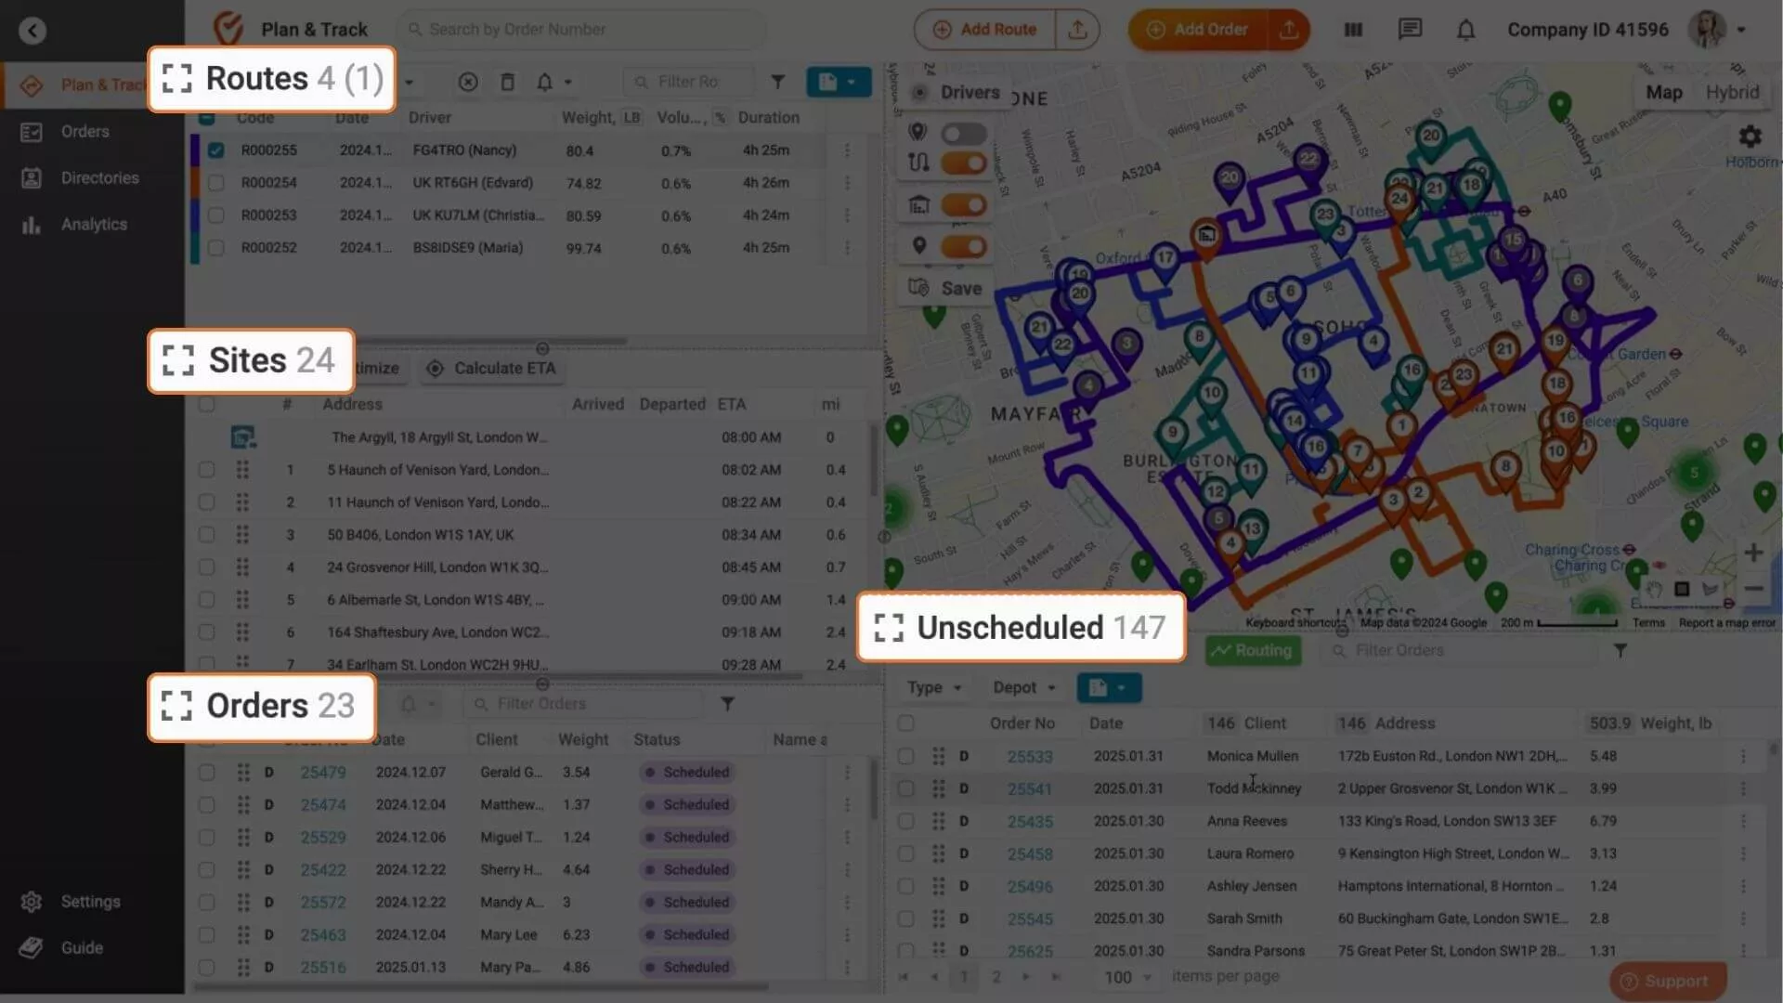Viewport: 1783px width, 1003px height.
Task: Open the chat messages icon
Action: click(1410, 30)
